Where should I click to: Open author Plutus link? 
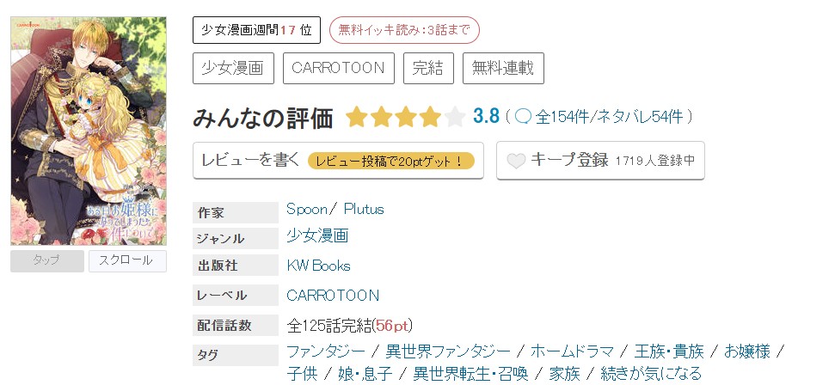coord(364,209)
